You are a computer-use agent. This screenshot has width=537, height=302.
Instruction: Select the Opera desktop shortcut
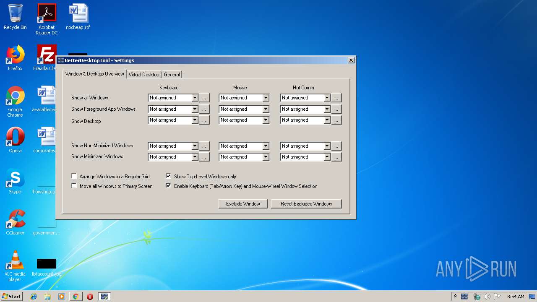coord(15,140)
